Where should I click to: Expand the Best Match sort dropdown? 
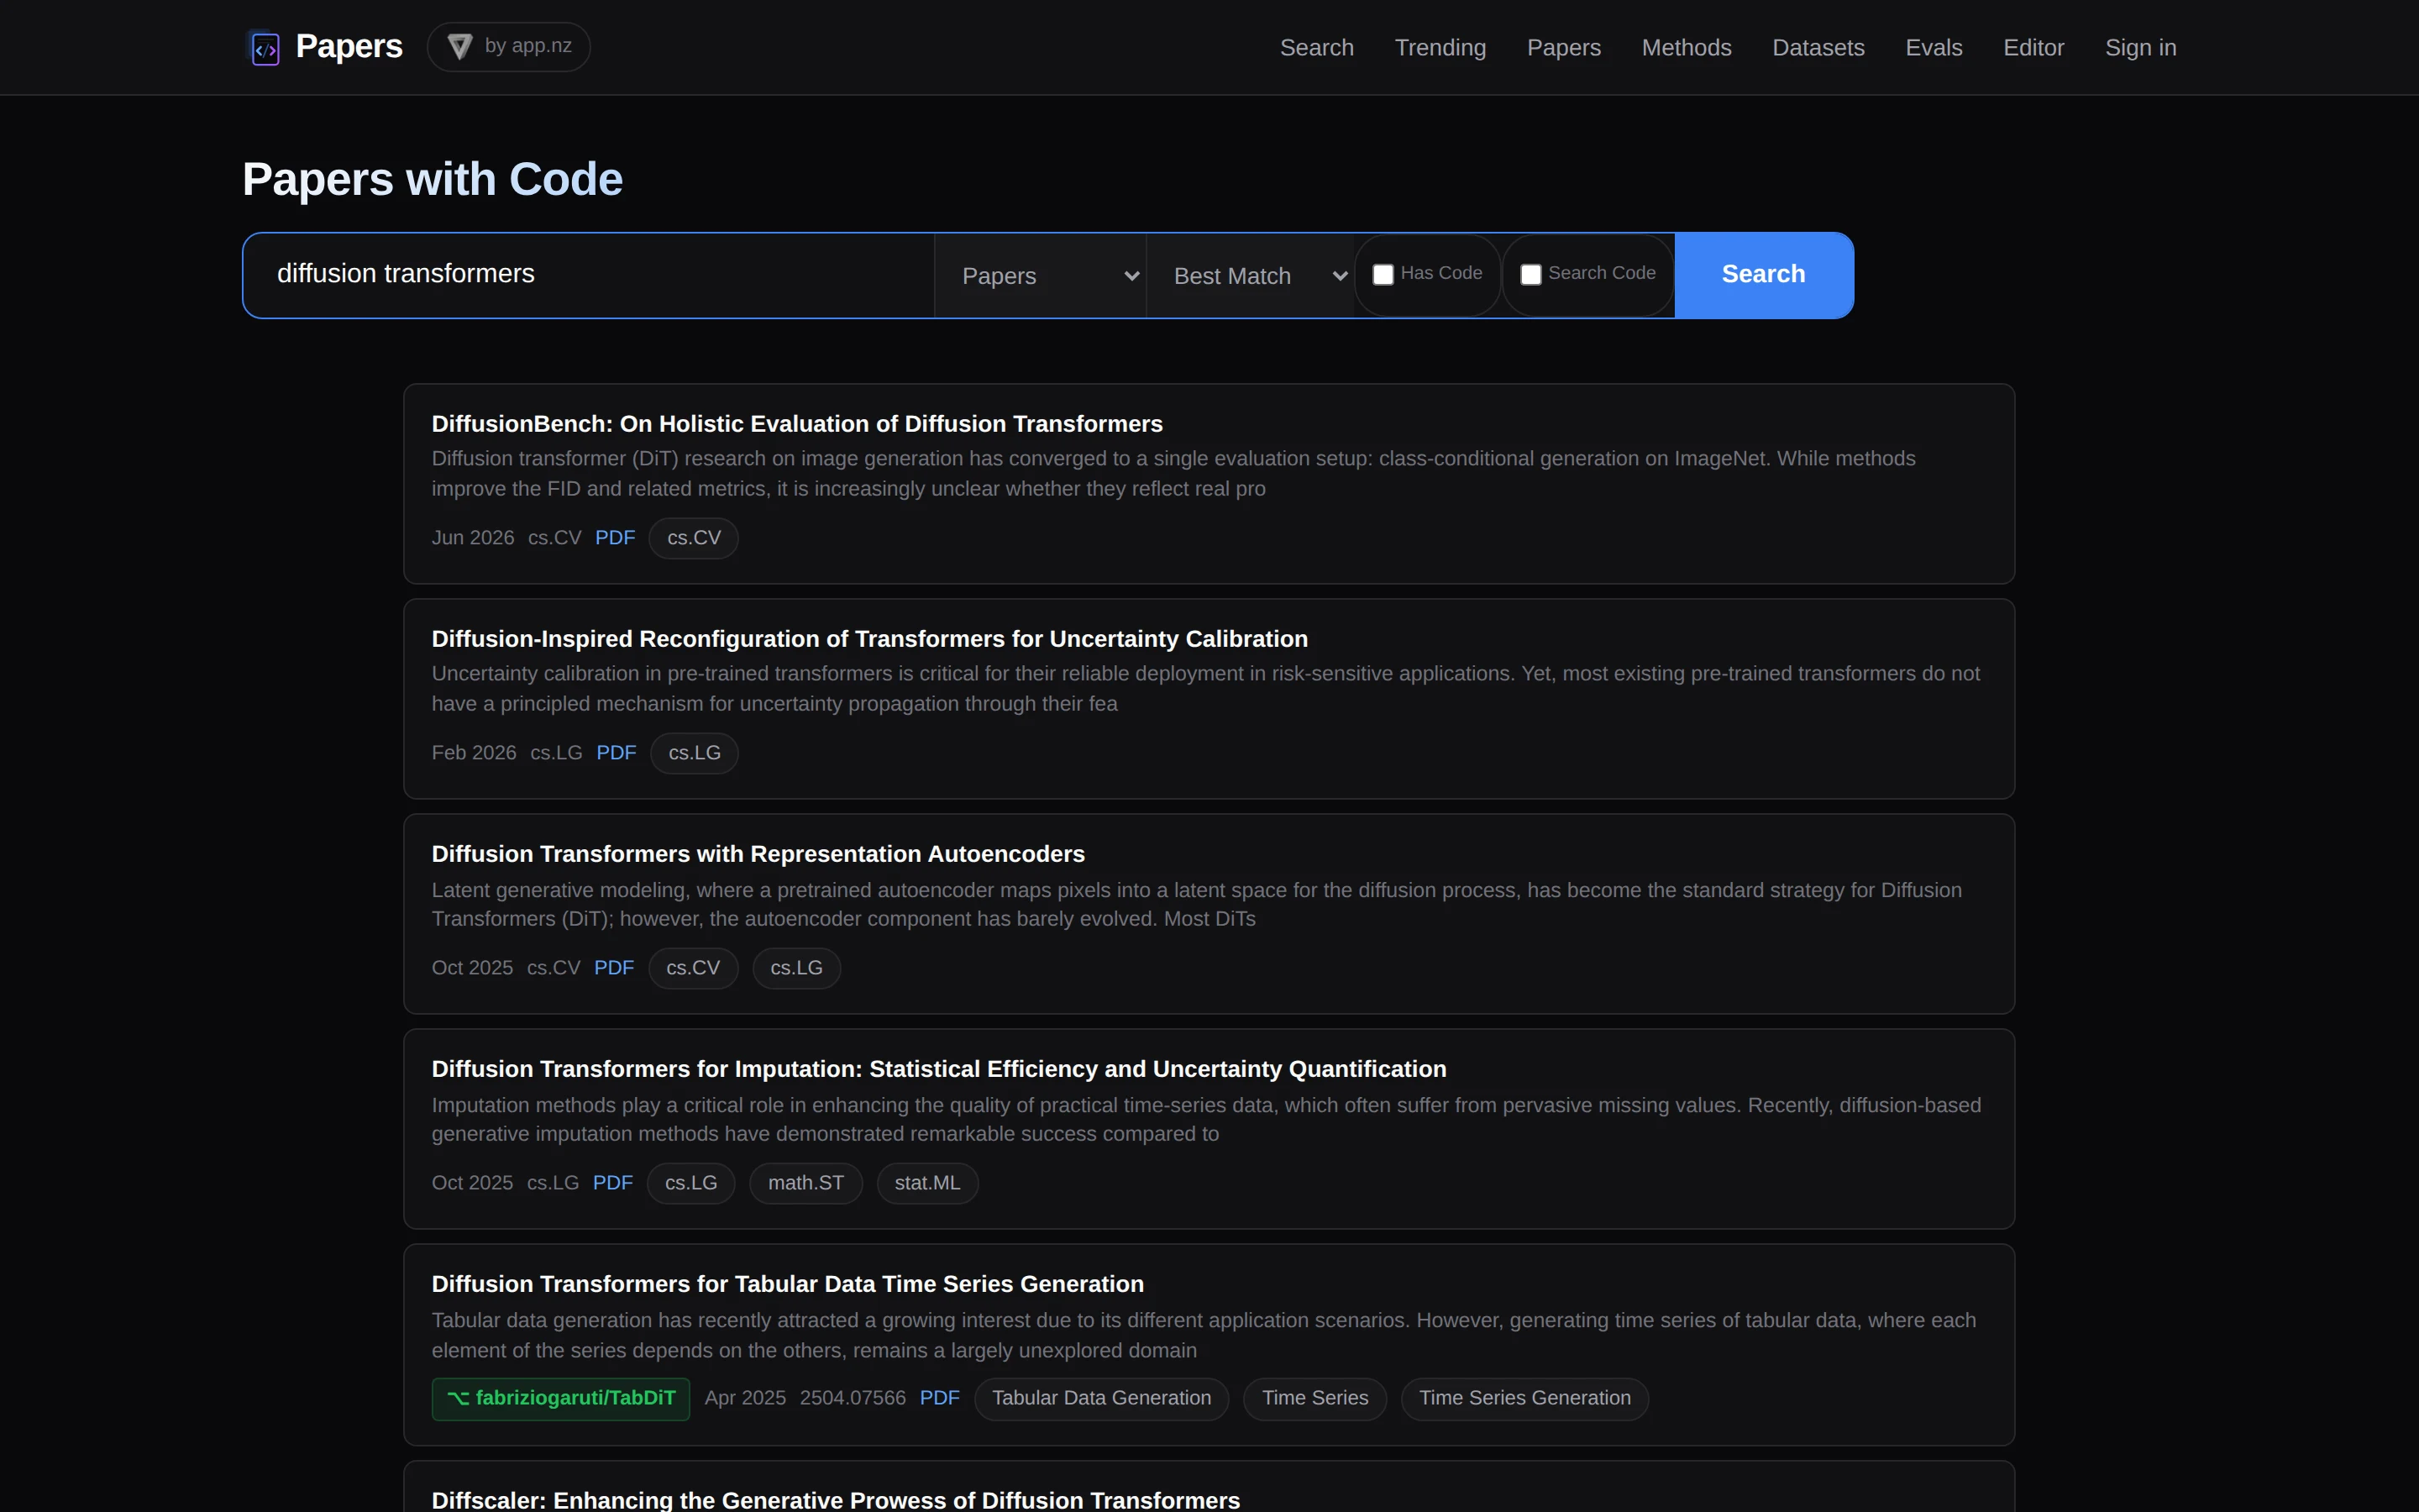[1250, 276]
